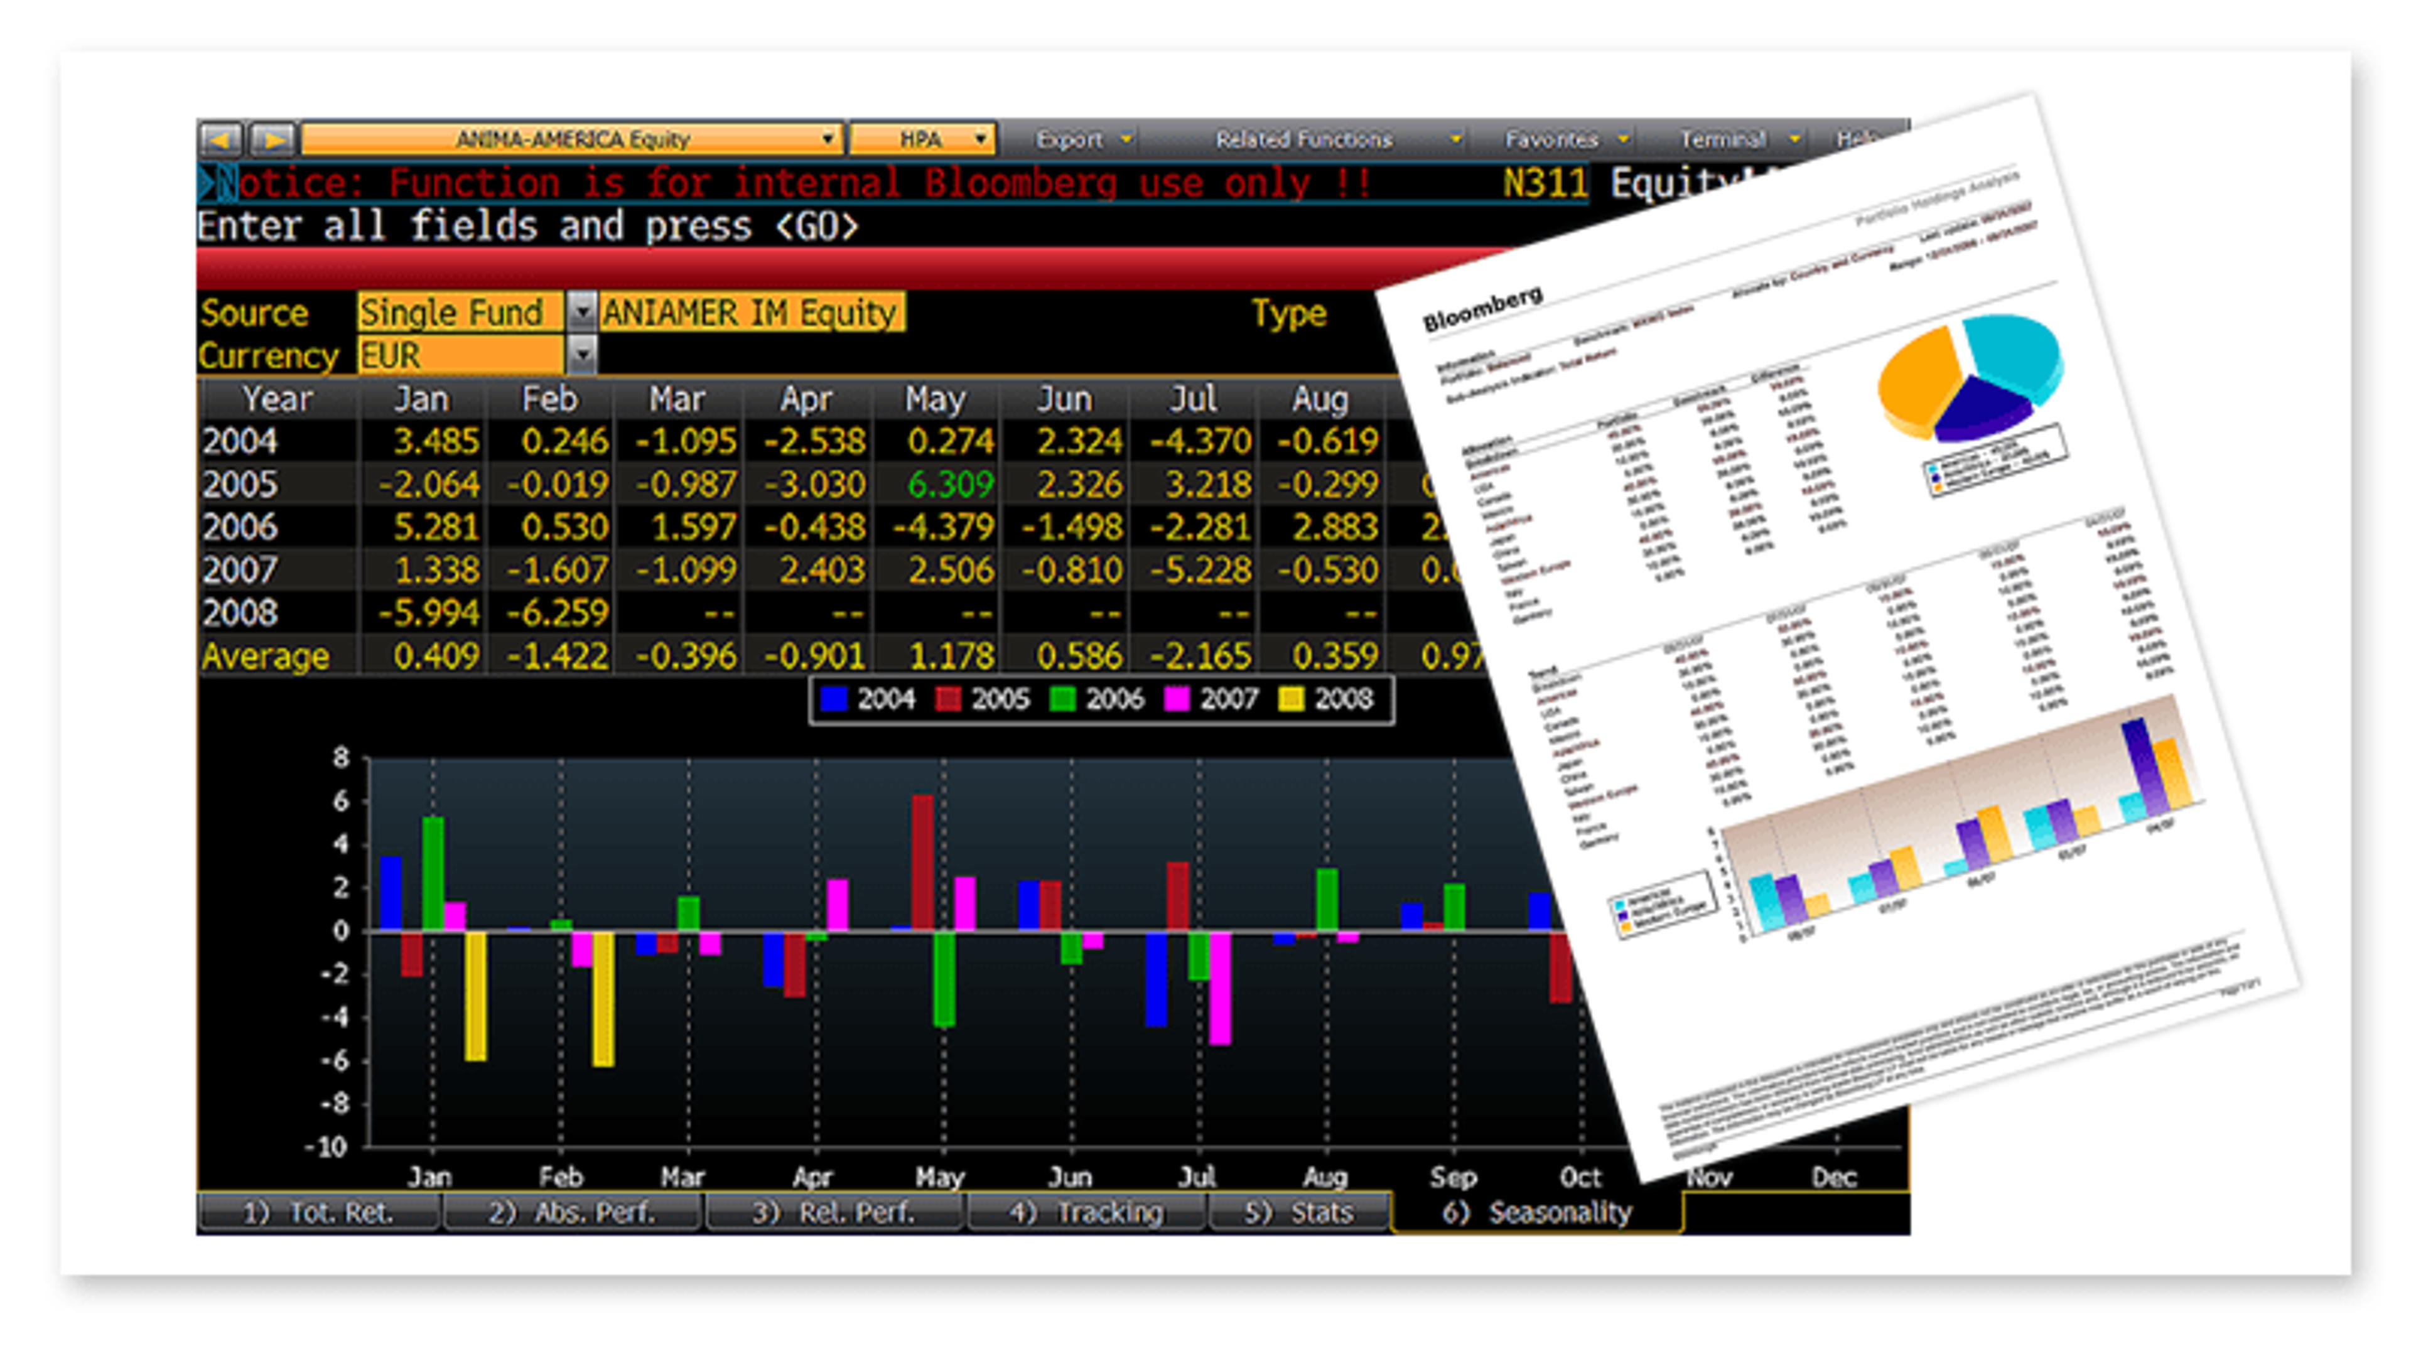This screenshot has height=1356, width=2411.
Task: Click the magenta 2007 legend swatch
Action: [x=1177, y=699]
